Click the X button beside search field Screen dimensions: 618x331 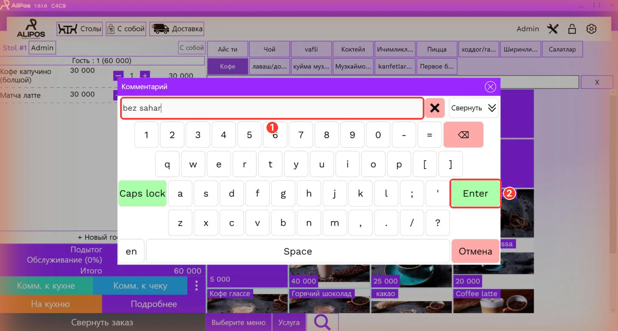click(x=597, y=82)
